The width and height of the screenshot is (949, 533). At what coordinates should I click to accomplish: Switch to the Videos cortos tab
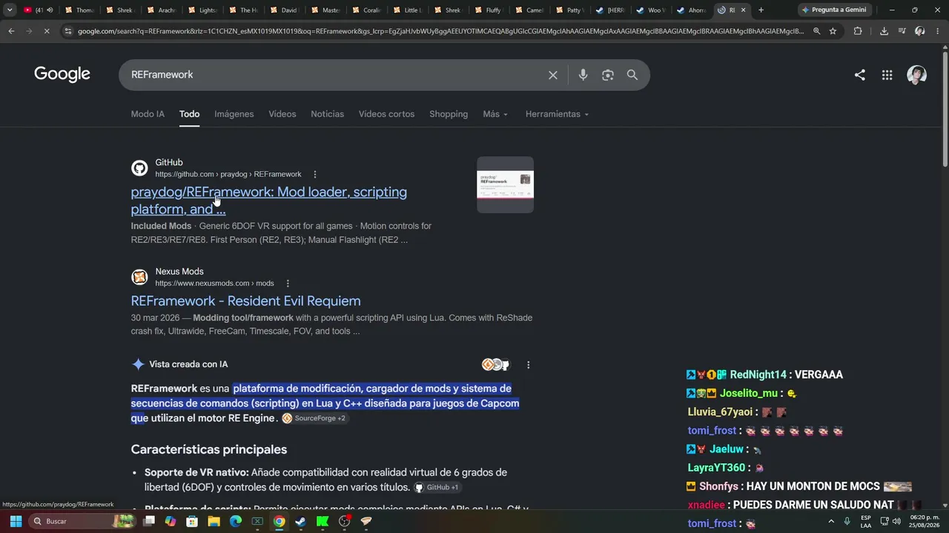pyautogui.click(x=386, y=114)
